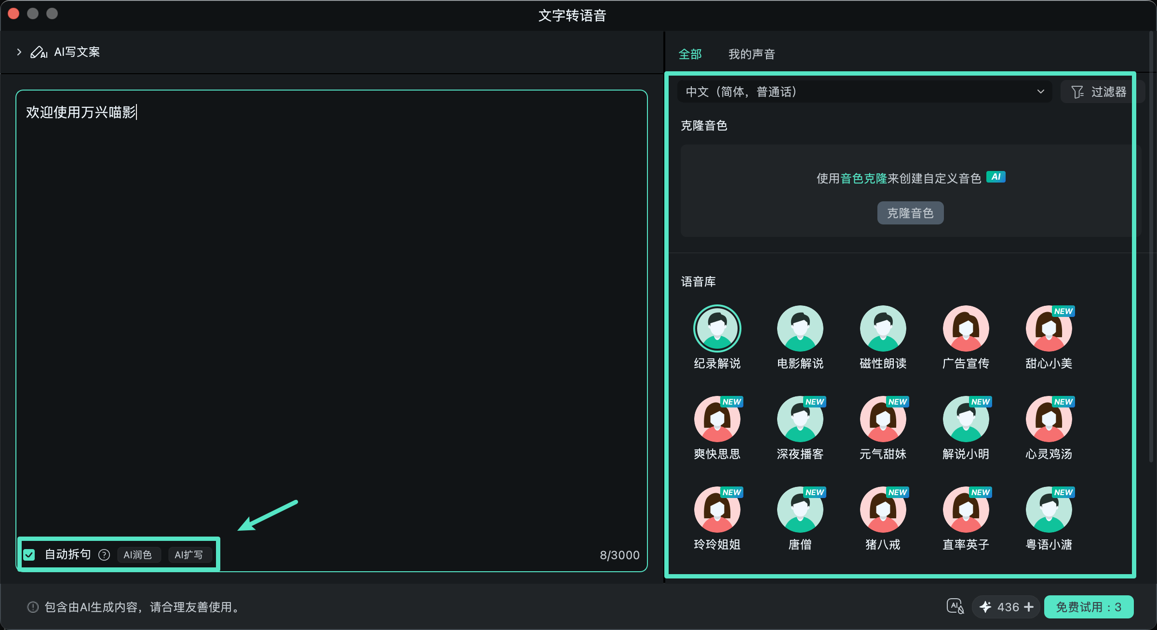The height and width of the screenshot is (630, 1157).
Task: Select the 爽快思思 voice avatar
Action: coord(717,419)
